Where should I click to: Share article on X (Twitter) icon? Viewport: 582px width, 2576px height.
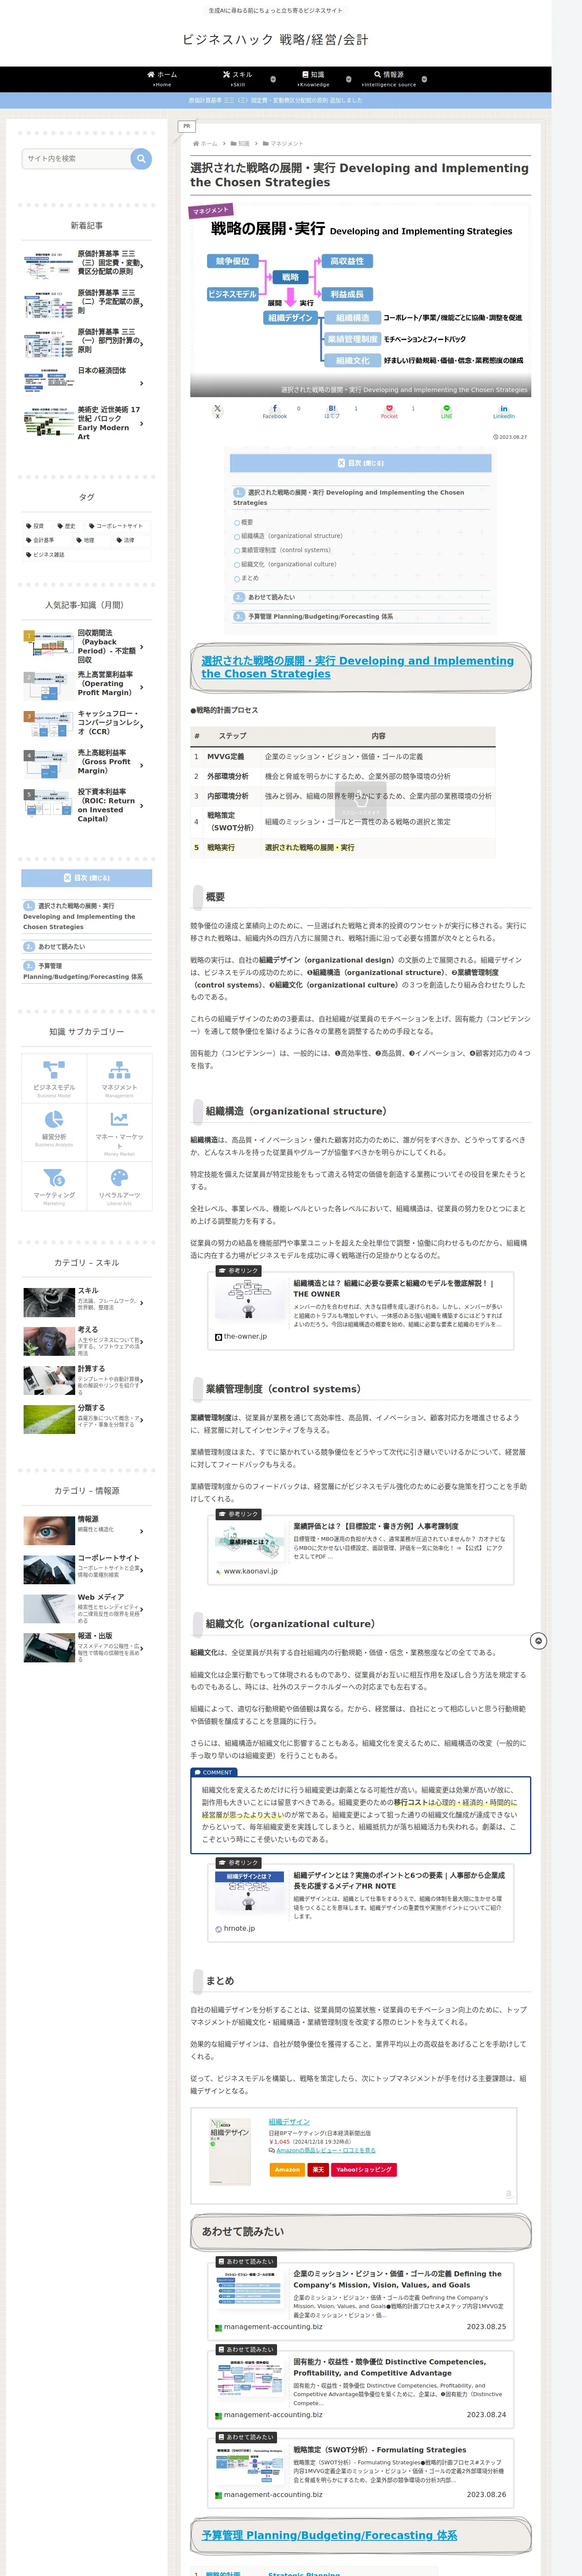click(x=217, y=410)
